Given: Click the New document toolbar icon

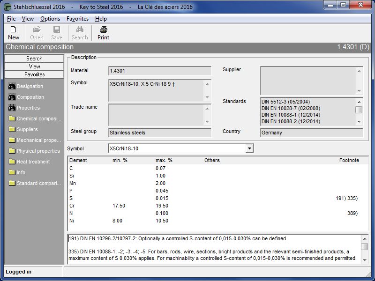Looking at the screenshot, I should tap(14, 33).
